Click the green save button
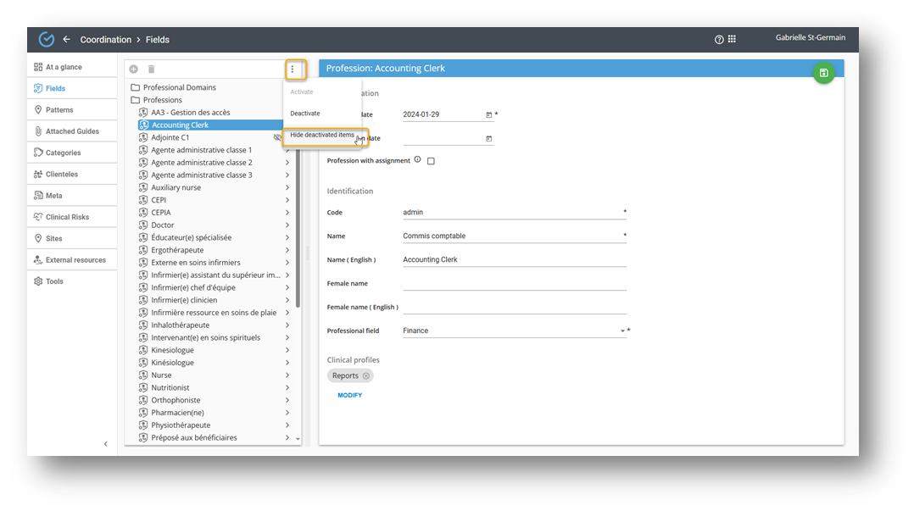Image resolution: width=914 pixels, height=511 pixels. click(x=823, y=73)
